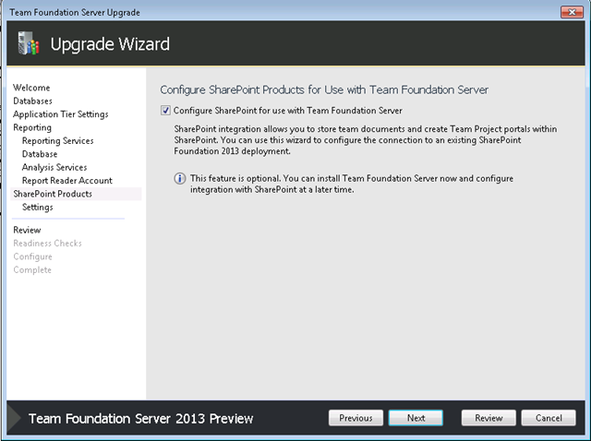This screenshot has height=441, width=591.
Task: Click Next to continue the wizard
Action: tap(416, 418)
